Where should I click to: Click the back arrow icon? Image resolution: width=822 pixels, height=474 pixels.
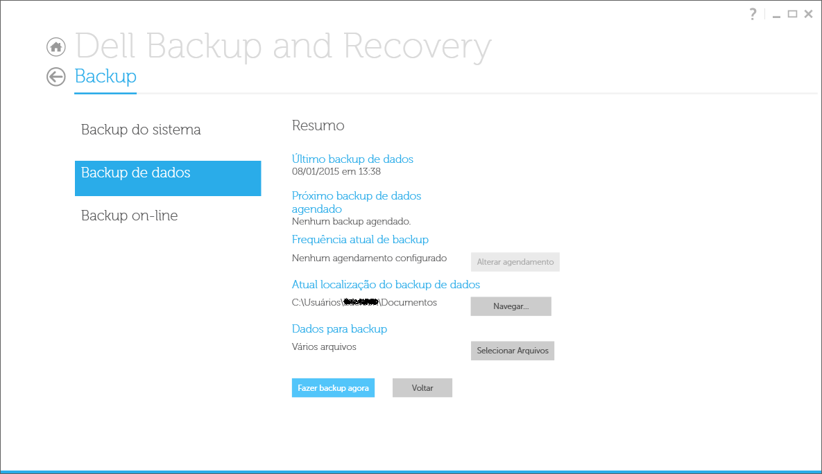pyautogui.click(x=56, y=77)
